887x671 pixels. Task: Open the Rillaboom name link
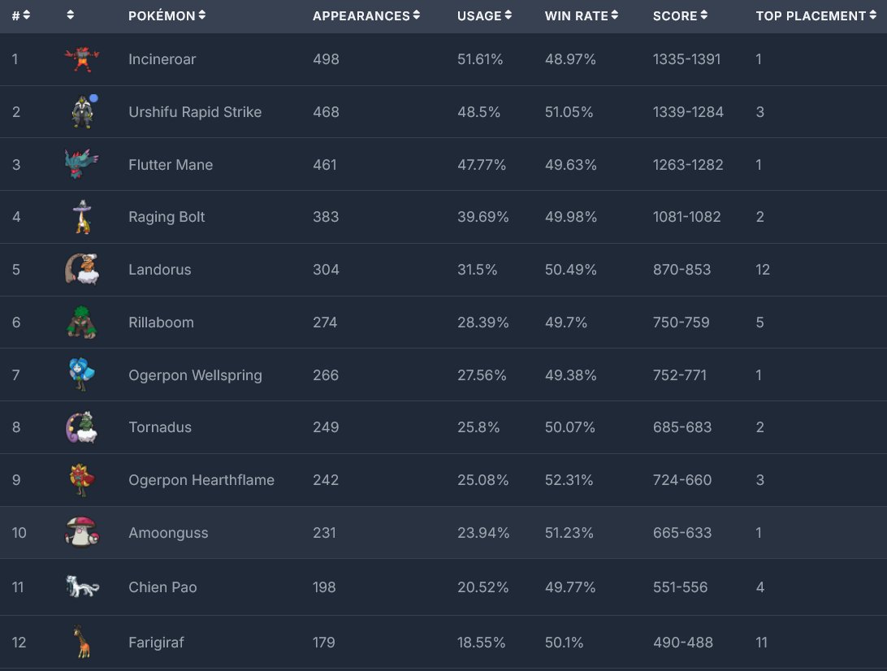click(x=161, y=323)
